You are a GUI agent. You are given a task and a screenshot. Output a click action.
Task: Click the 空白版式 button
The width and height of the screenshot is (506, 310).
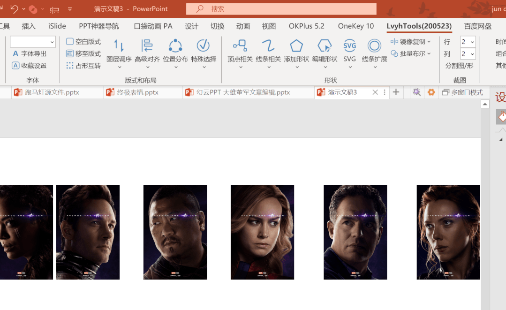click(83, 42)
